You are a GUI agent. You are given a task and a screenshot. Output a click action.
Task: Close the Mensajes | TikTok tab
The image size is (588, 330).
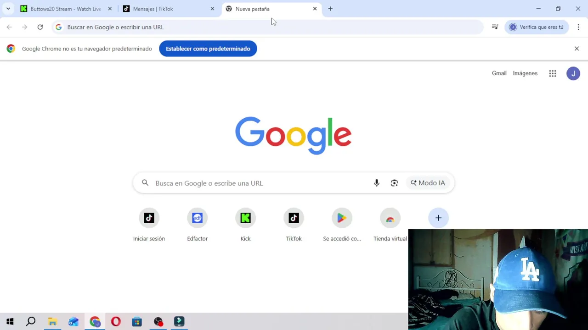(x=212, y=9)
